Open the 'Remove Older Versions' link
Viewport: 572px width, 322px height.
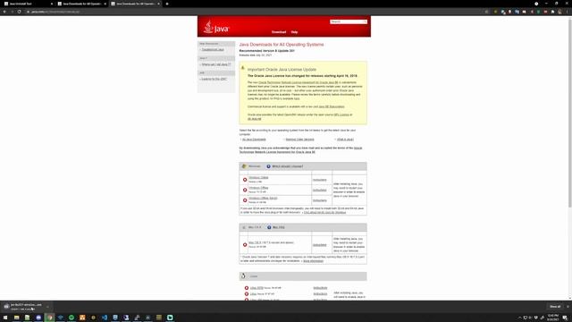coord(300,140)
